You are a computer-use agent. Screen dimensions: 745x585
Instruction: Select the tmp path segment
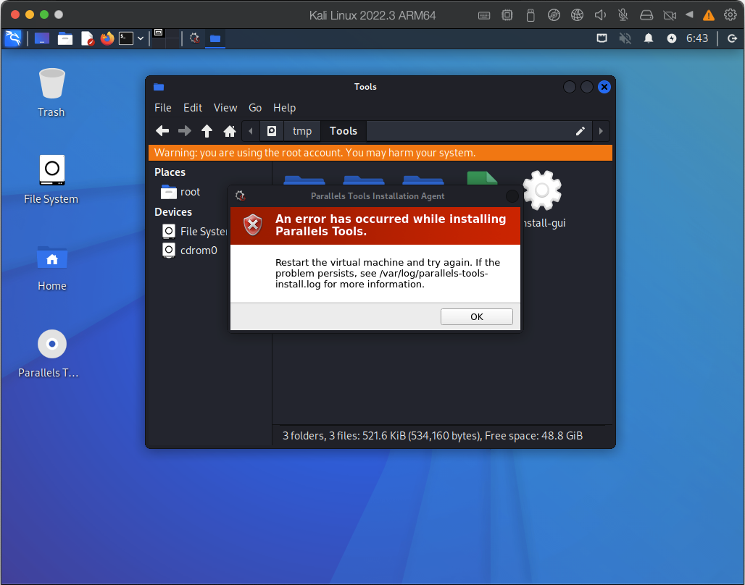302,131
